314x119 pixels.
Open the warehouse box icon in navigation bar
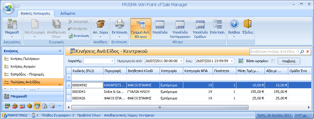pos(30,106)
